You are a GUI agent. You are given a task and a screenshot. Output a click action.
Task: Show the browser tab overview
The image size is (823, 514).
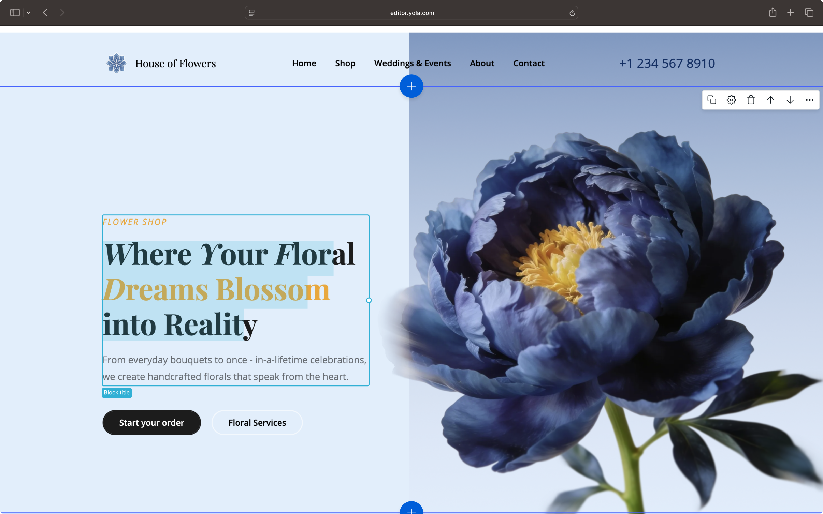click(x=809, y=13)
